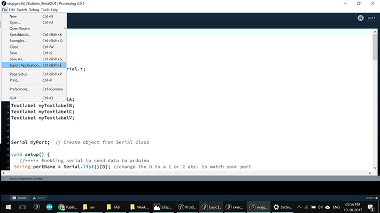Choose Close in File menu

[34, 47]
